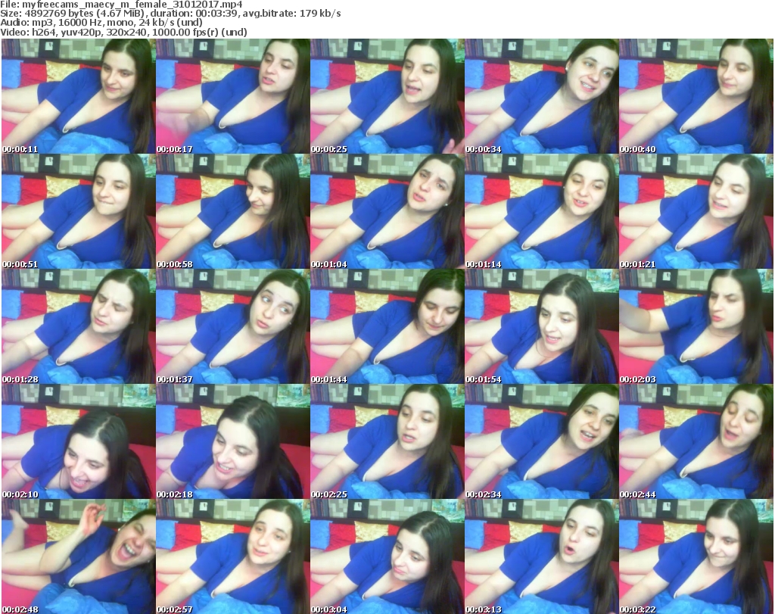This screenshot has width=775, height=614.
Task: Click the frame at 00:00:34
Action: point(541,96)
